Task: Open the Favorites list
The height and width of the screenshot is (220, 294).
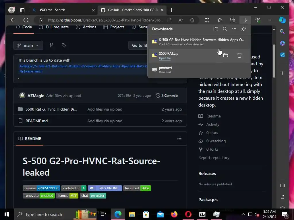Action: [x=220, y=20]
